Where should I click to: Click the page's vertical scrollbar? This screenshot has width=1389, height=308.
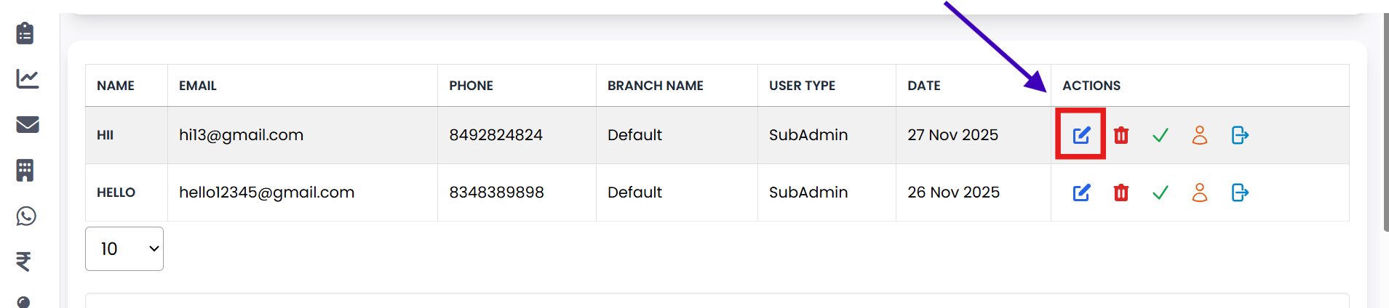(x=1385, y=123)
